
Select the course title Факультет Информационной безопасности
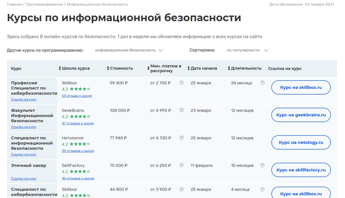pyautogui.click(x=32, y=116)
